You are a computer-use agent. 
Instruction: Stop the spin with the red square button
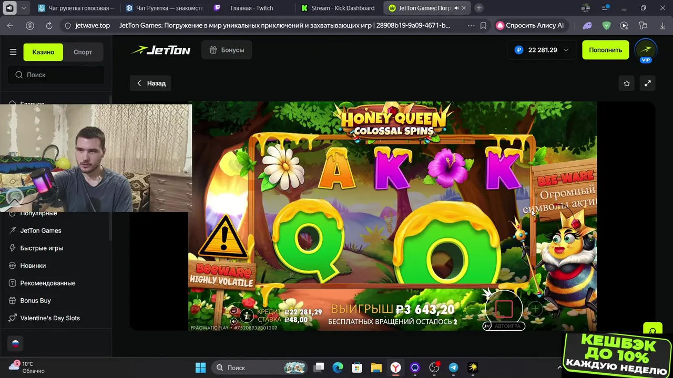[504, 309]
